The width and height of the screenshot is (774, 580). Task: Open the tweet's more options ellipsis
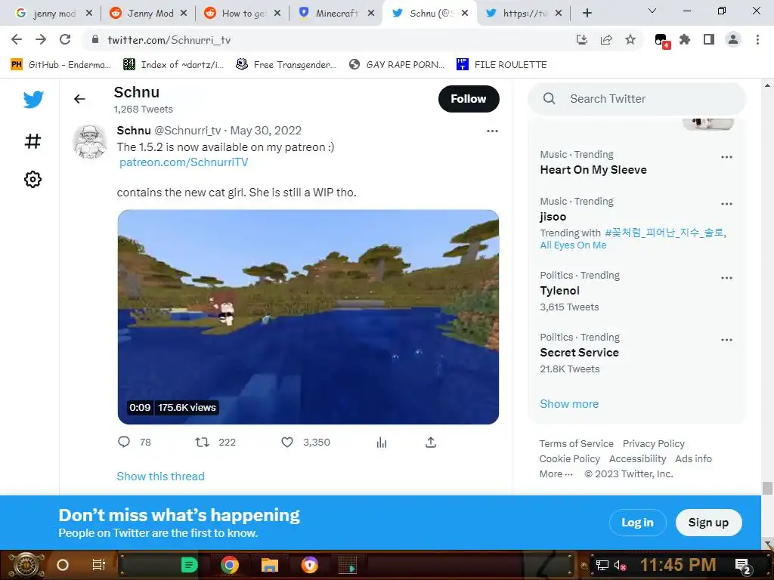point(492,131)
